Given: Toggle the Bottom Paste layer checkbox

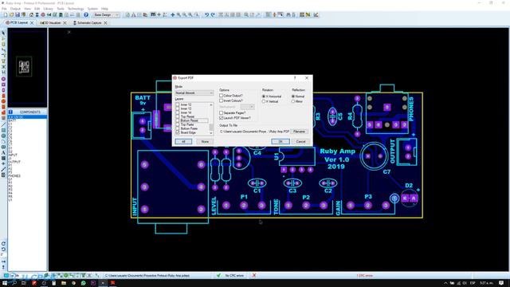Looking at the screenshot, I should click(178, 128).
